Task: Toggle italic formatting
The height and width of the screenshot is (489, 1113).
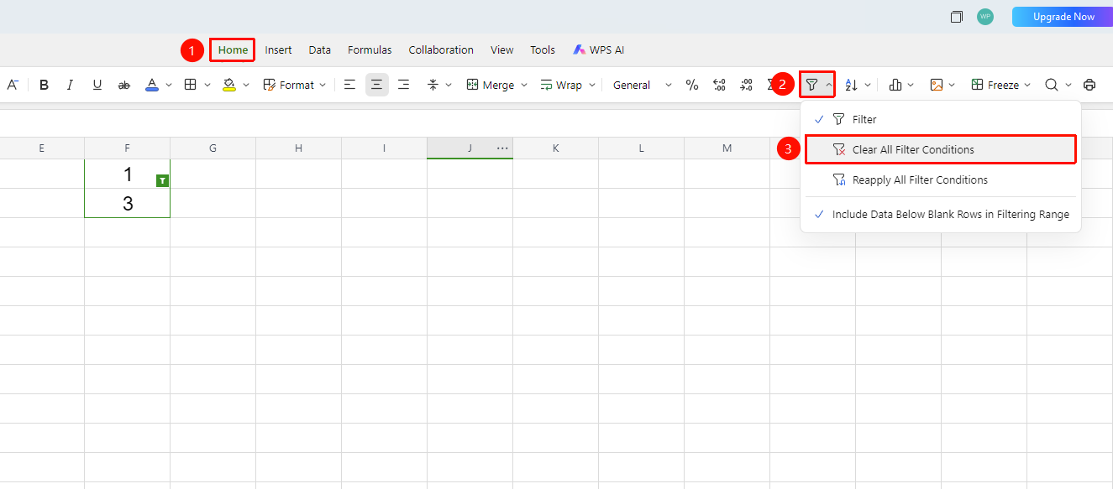Action: click(71, 85)
